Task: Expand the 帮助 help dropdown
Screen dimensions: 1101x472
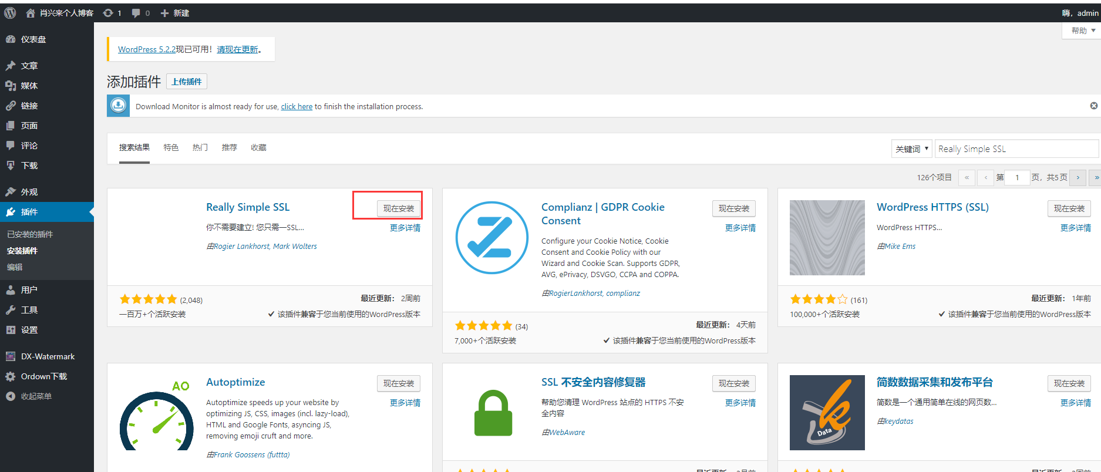Action: (1082, 31)
